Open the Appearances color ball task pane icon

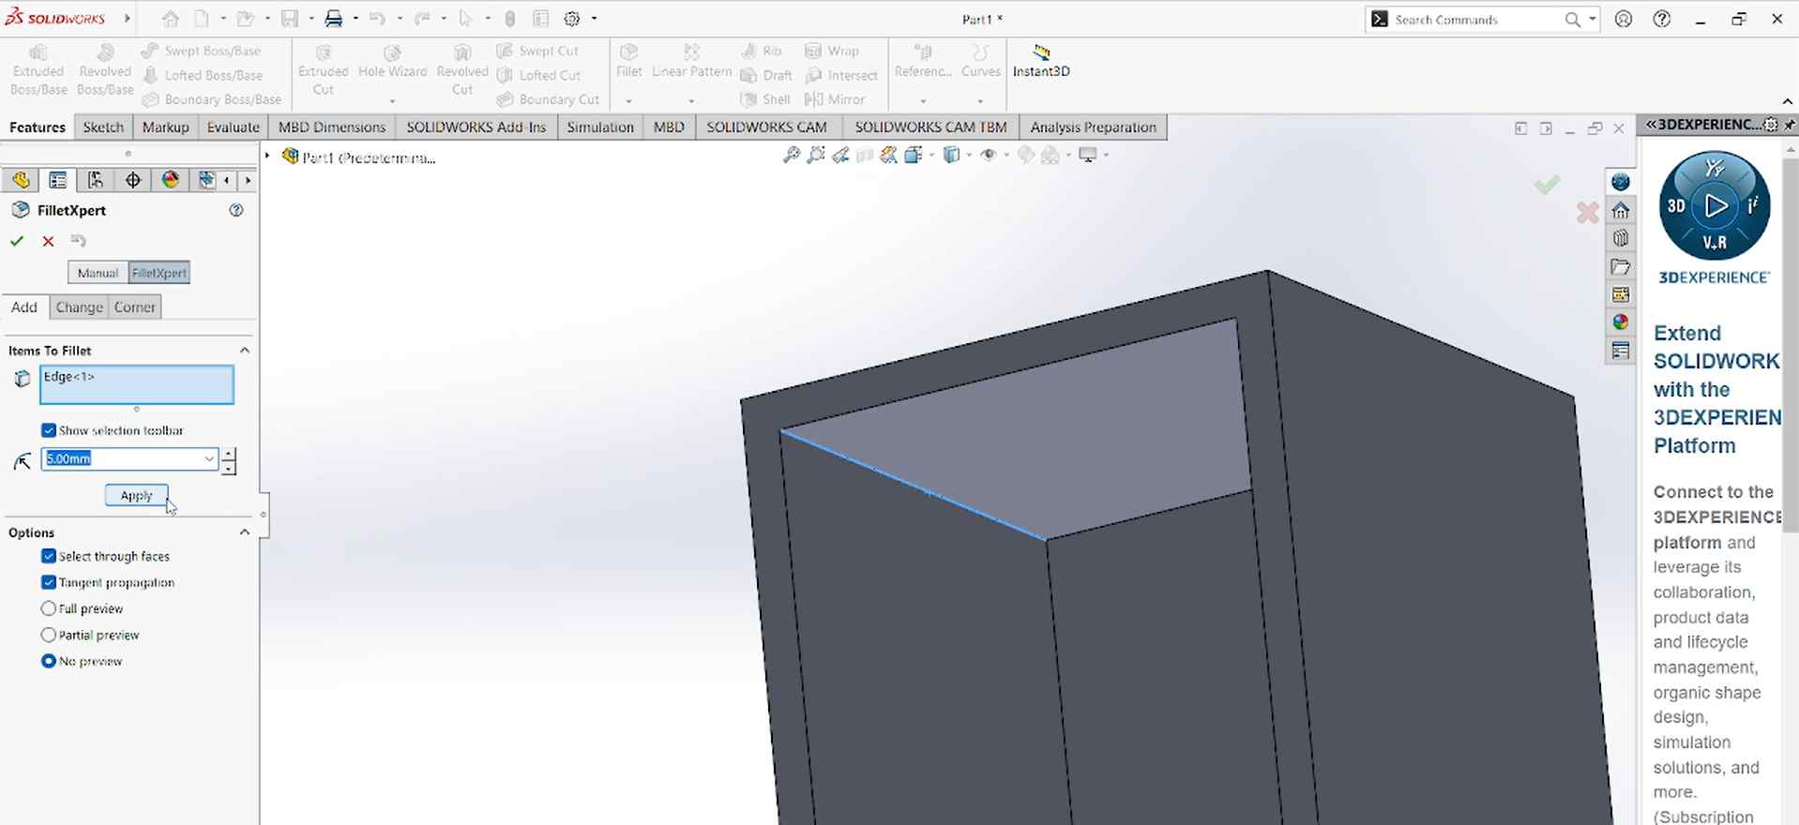click(1621, 322)
